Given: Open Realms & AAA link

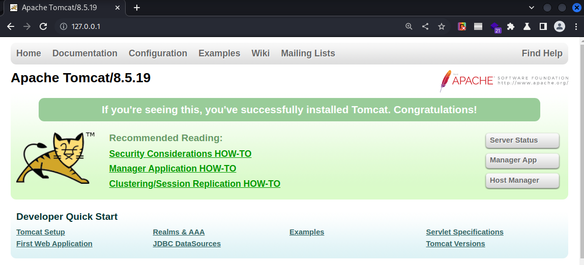Looking at the screenshot, I should coord(179,233).
